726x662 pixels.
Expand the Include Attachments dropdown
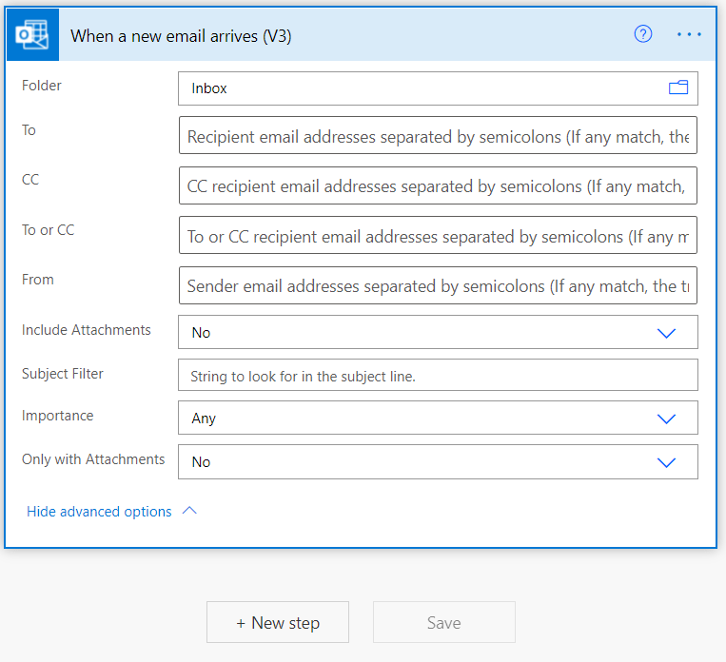click(x=666, y=333)
